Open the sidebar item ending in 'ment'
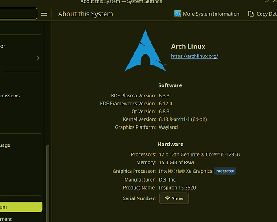This screenshot has height=222, width=277. [x=6, y=219]
